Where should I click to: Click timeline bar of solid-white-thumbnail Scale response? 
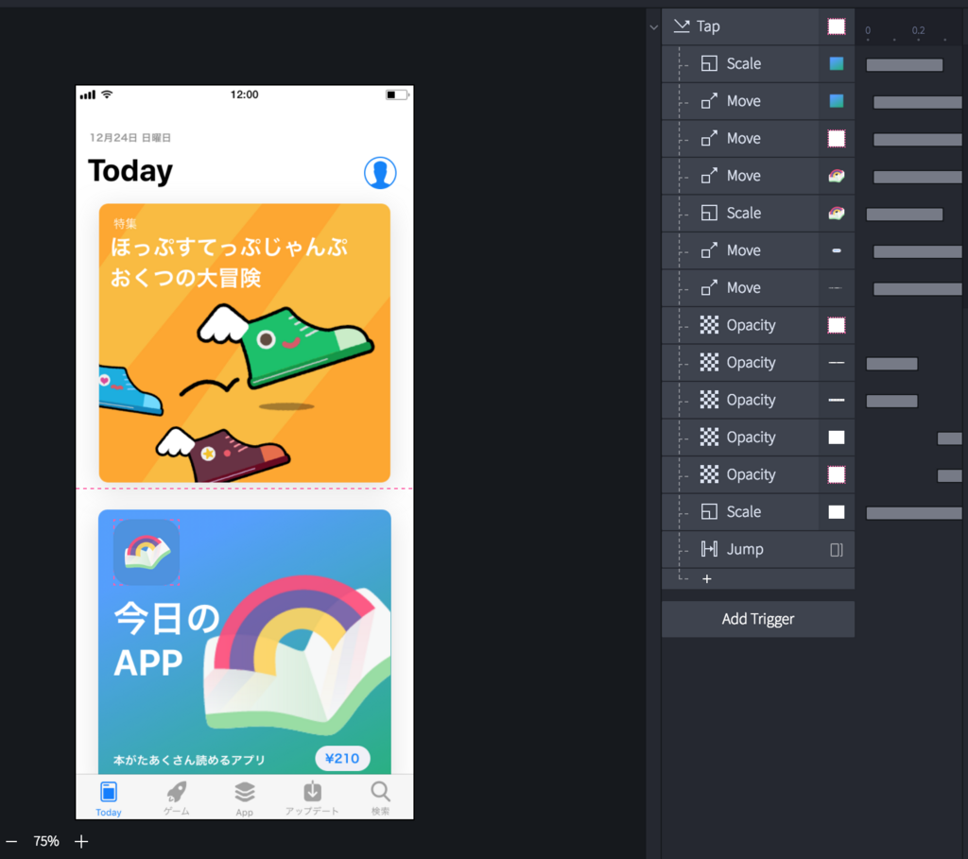[914, 513]
